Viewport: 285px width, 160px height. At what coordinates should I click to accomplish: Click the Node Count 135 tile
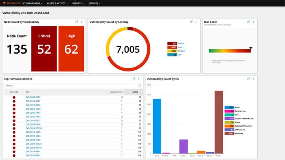[17, 49]
